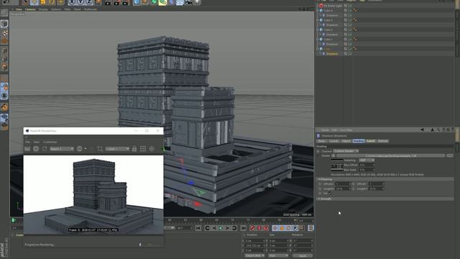Open File menu in Redshift RenderView
Screen dimensions: 460x259
coord(27,142)
